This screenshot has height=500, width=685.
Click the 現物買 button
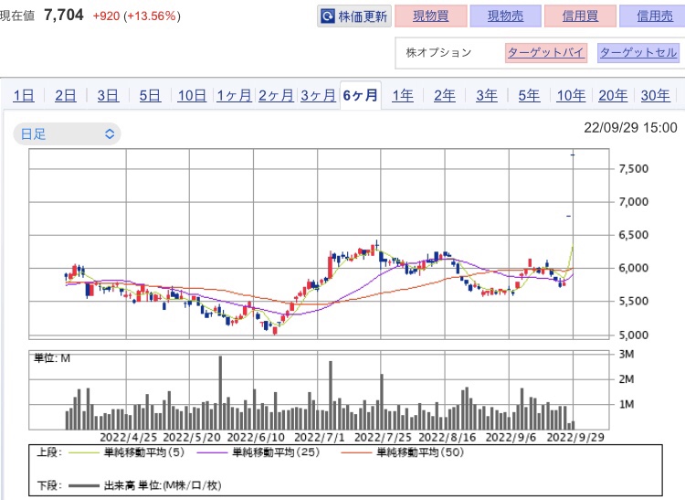pos(431,16)
